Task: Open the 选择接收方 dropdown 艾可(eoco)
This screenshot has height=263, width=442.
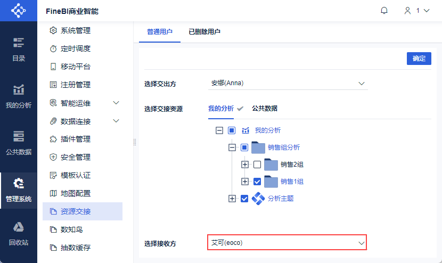Action: pos(287,243)
